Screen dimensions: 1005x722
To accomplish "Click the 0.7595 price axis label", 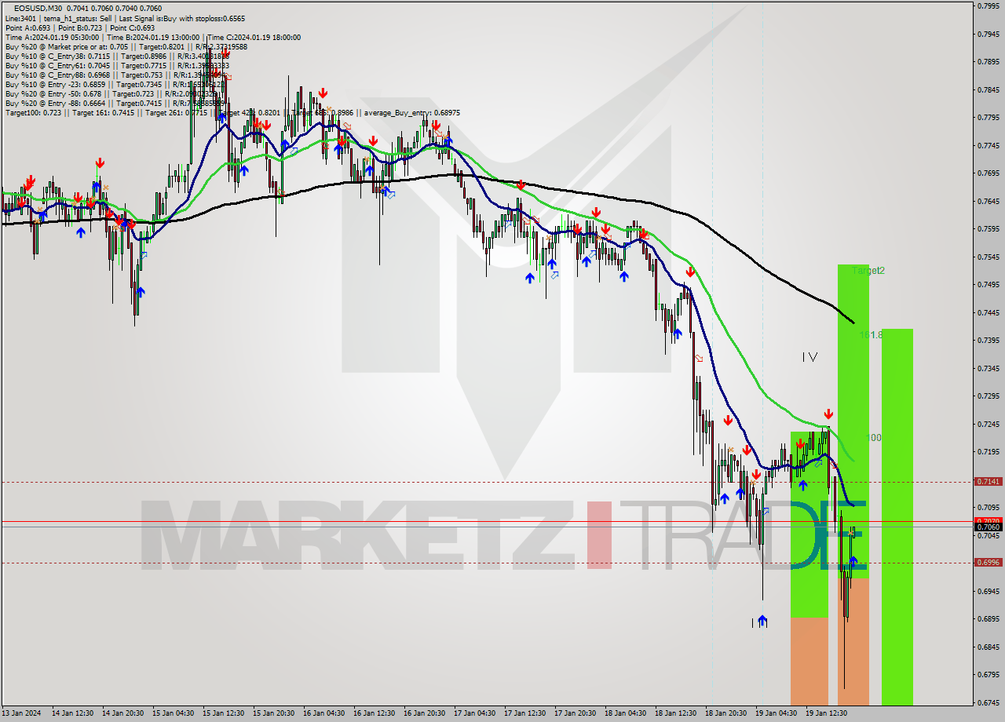I will (x=987, y=229).
